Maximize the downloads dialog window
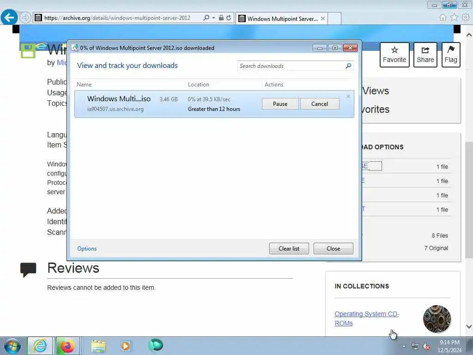The height and width of the screenshot is (355, 473). coord(335,48)
